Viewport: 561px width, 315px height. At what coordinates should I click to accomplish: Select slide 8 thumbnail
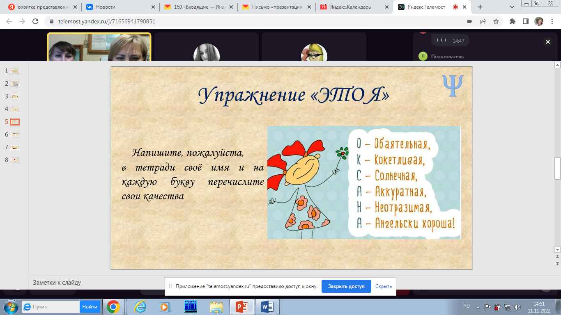[x=15, y=160]
